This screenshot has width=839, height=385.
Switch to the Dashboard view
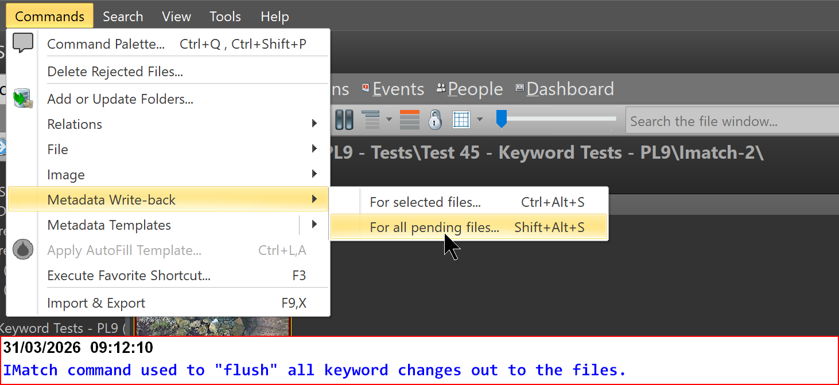tap(570, 89)
